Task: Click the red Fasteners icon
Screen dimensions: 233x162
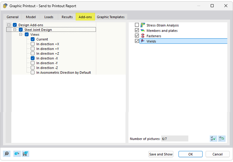Action: tap(143, 36)
